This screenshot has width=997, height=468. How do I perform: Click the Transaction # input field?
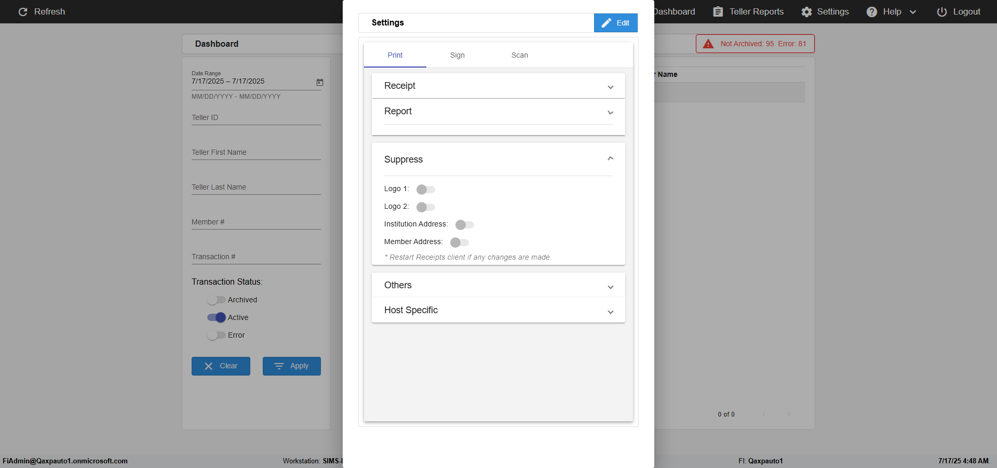pos(256,257)
